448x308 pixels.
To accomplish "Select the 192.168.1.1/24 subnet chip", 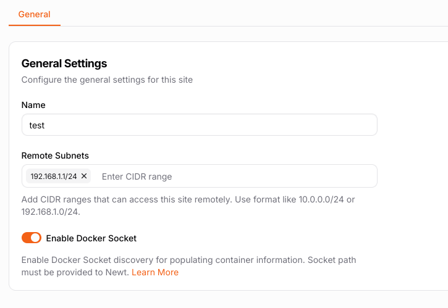I will click(x=54, y=177).
